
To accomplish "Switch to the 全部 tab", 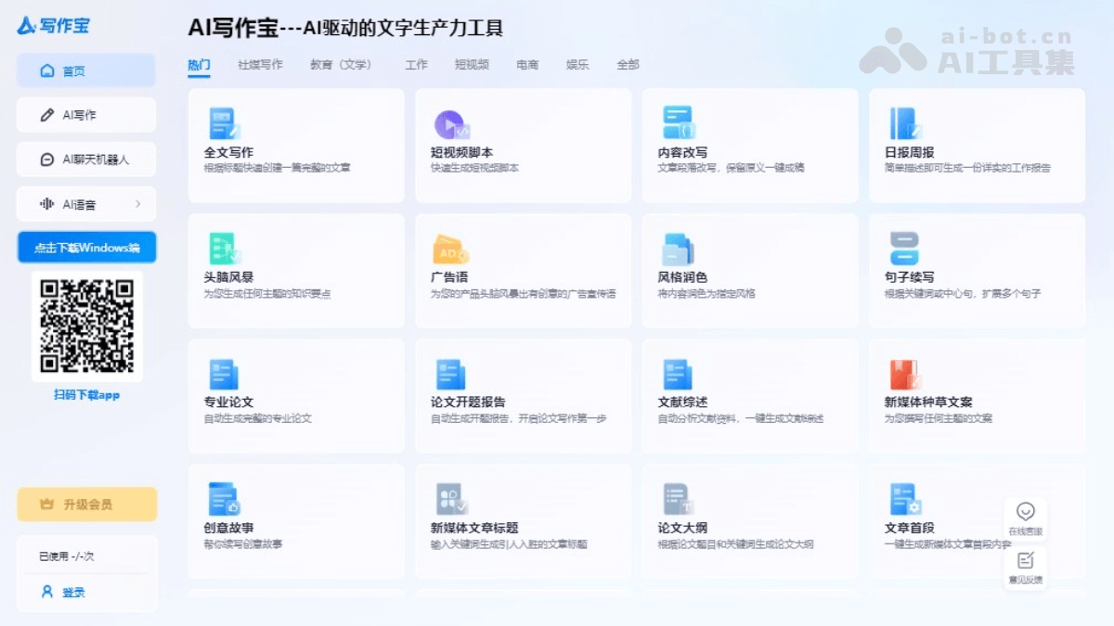I will [627, 64].
